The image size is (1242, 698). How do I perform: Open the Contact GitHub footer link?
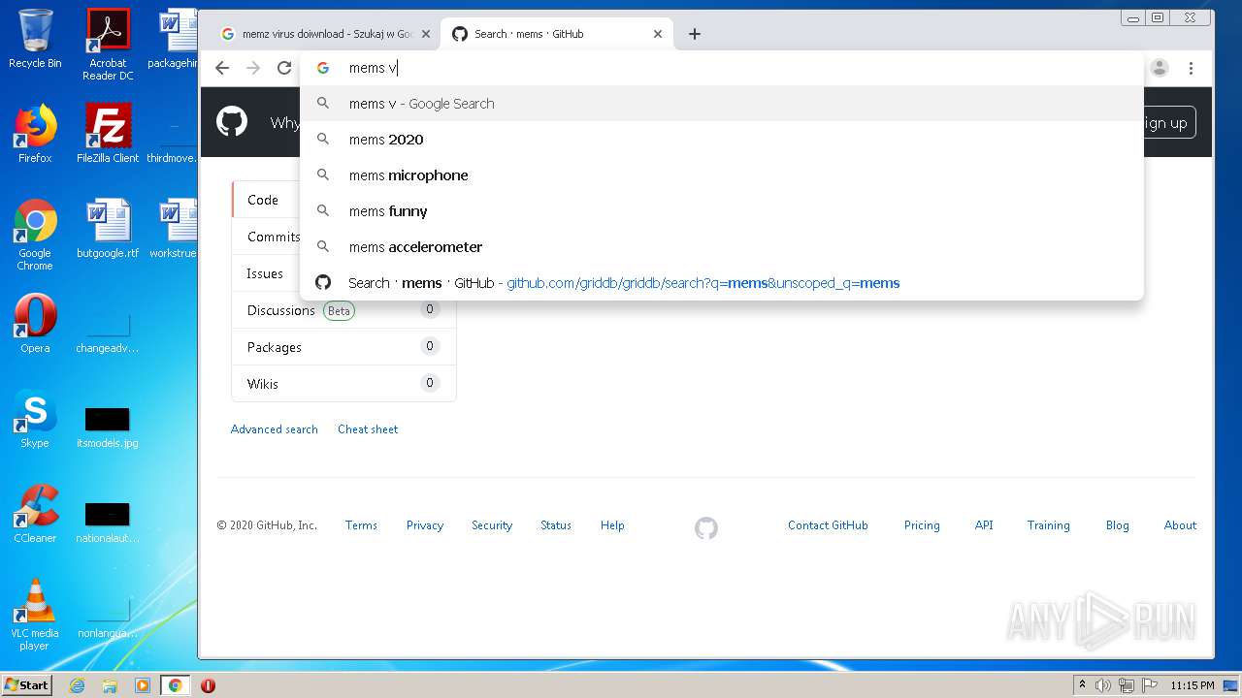point(828,525)
